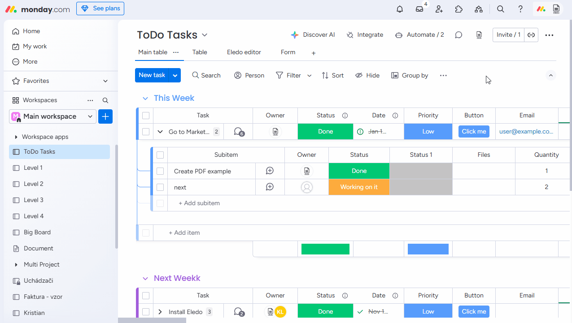Switch to the Eledo editor tab
The width and height of the screenshot is (572, 323).
click(244, 52)
